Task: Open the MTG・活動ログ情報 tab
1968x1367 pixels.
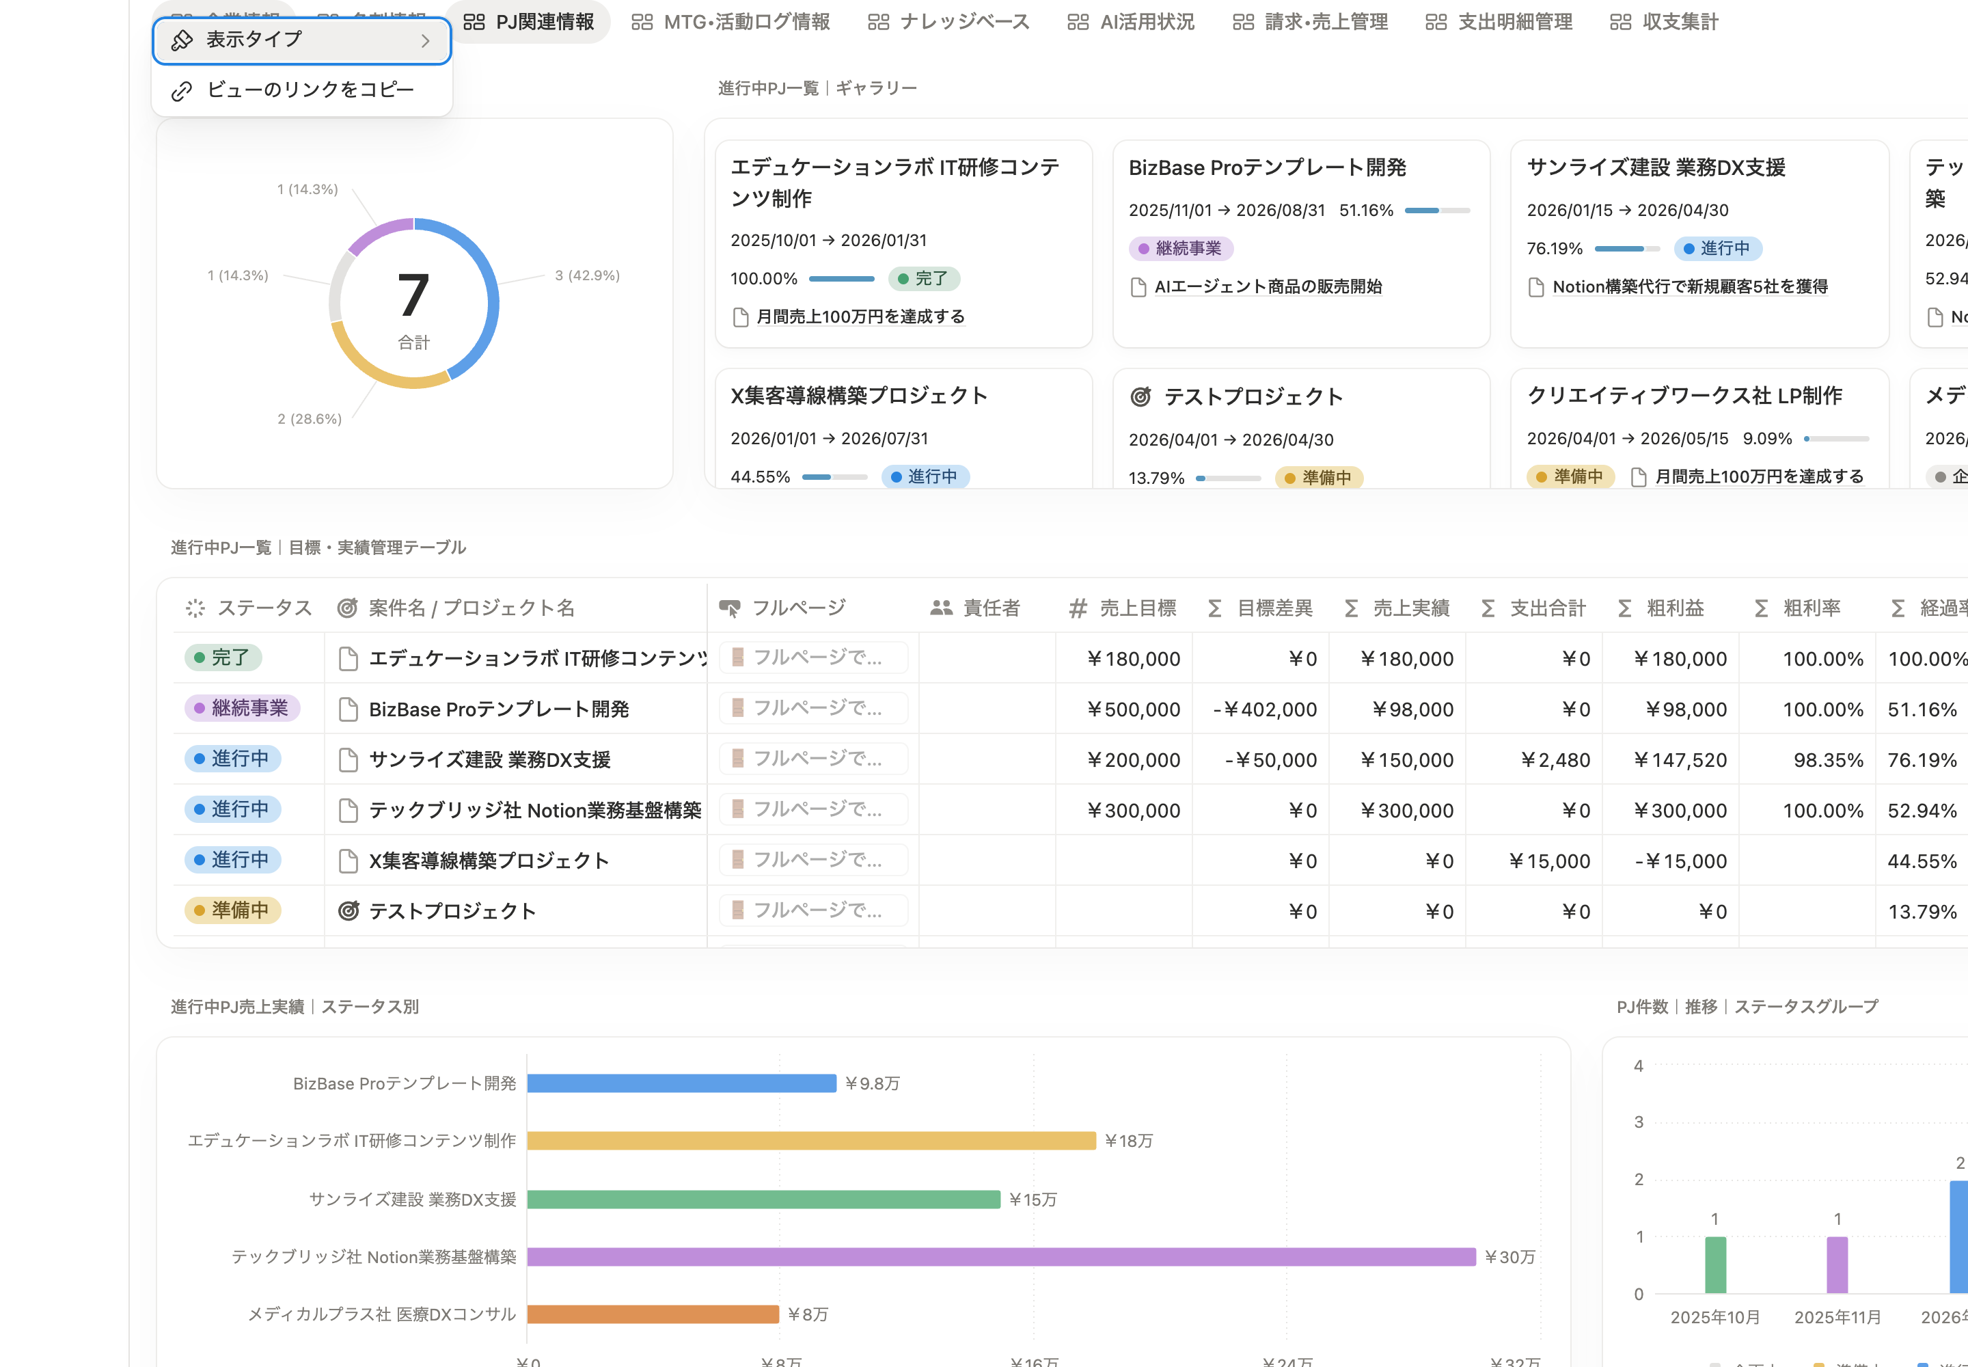Action: (x=730, y=21)
